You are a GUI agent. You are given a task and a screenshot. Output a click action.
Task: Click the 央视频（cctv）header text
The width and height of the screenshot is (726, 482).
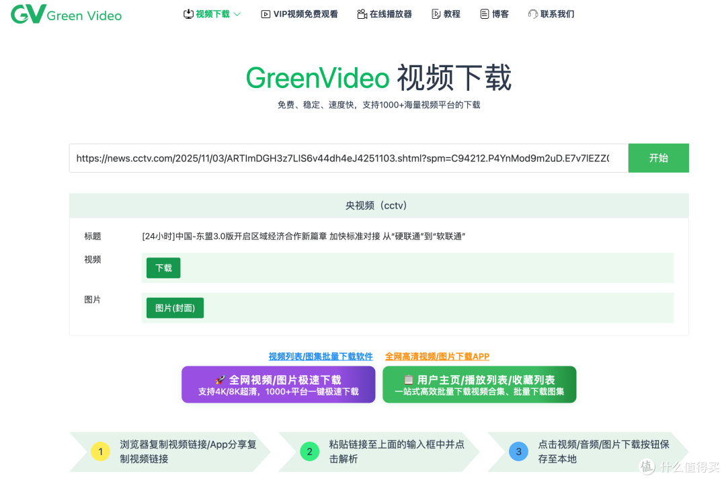pyautogui.click(x=376, y=205)
